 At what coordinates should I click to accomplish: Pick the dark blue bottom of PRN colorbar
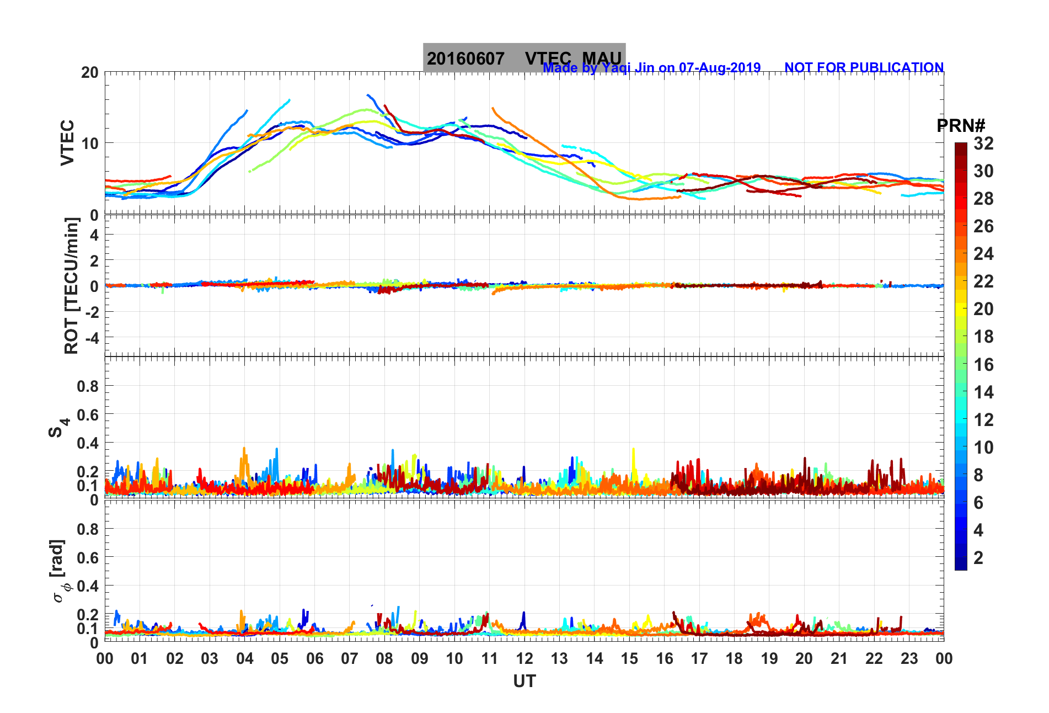(961, 563)
